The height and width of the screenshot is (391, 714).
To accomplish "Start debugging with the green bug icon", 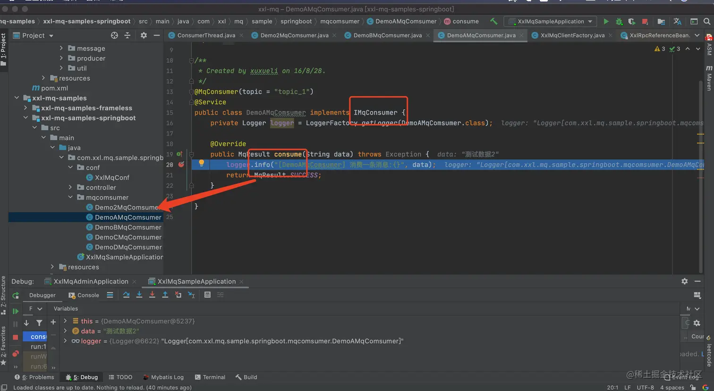I will click(619, 21).
